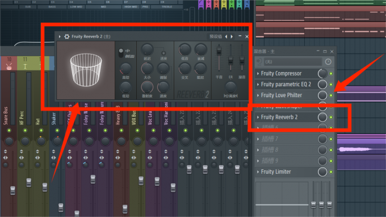Click the Fruity Limiter mix level knob

322,172
